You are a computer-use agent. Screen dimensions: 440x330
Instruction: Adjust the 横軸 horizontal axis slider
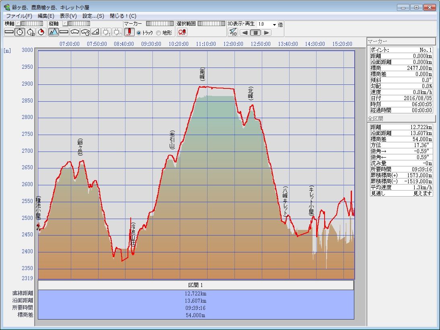(32, 24)
